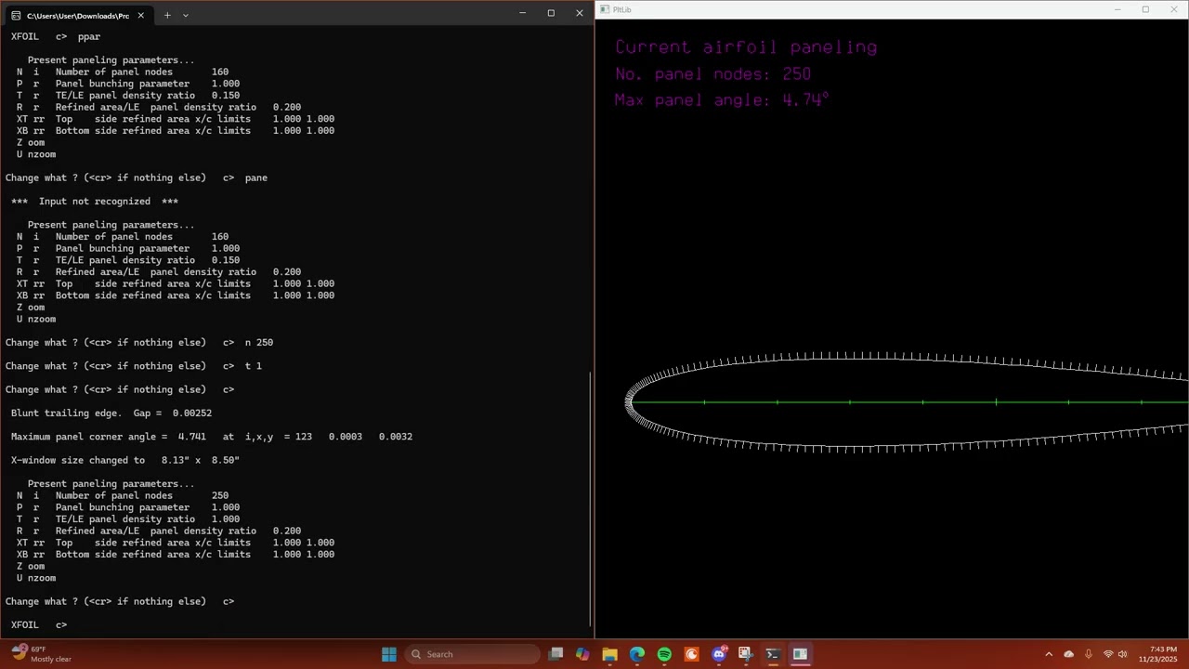Viewport: 1189px width, 669px height.
Task: Select the terminal tab C:\Users\User\Downloads
Action: [78, 15]
